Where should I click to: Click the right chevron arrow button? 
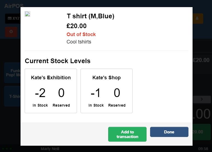(202, 99)
